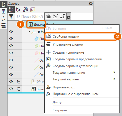
Task: Hide the blue plane via its eye
Action: (x=11, y=38)
